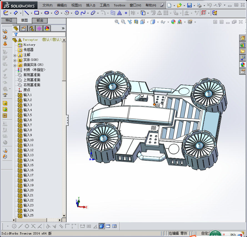Expand the 曲面实体(35) folder

[x=15, y=65]
